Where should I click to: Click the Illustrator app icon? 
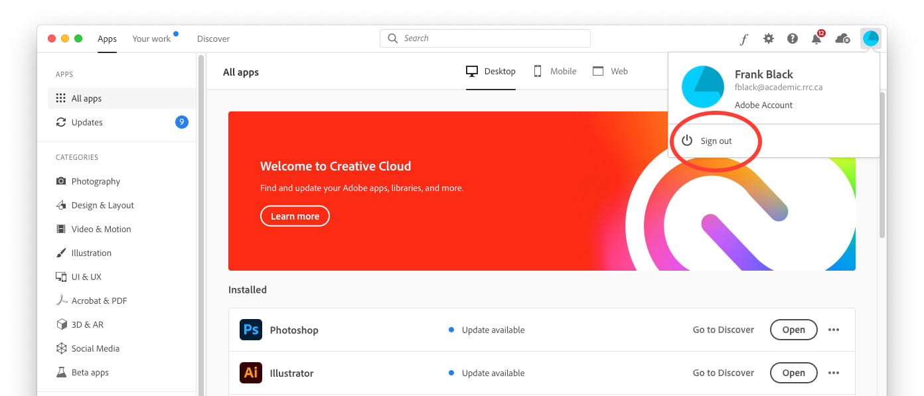(x=251, y=373)
